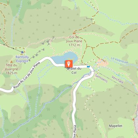
Task: Click the Col de Joux Plane 1712 m label
Action: tap(74, 41)
